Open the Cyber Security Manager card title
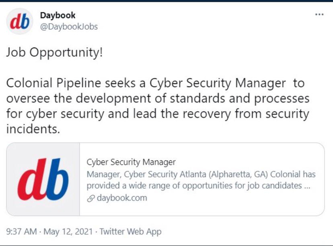Screen dimensions: 333x246 coord(131,162)
